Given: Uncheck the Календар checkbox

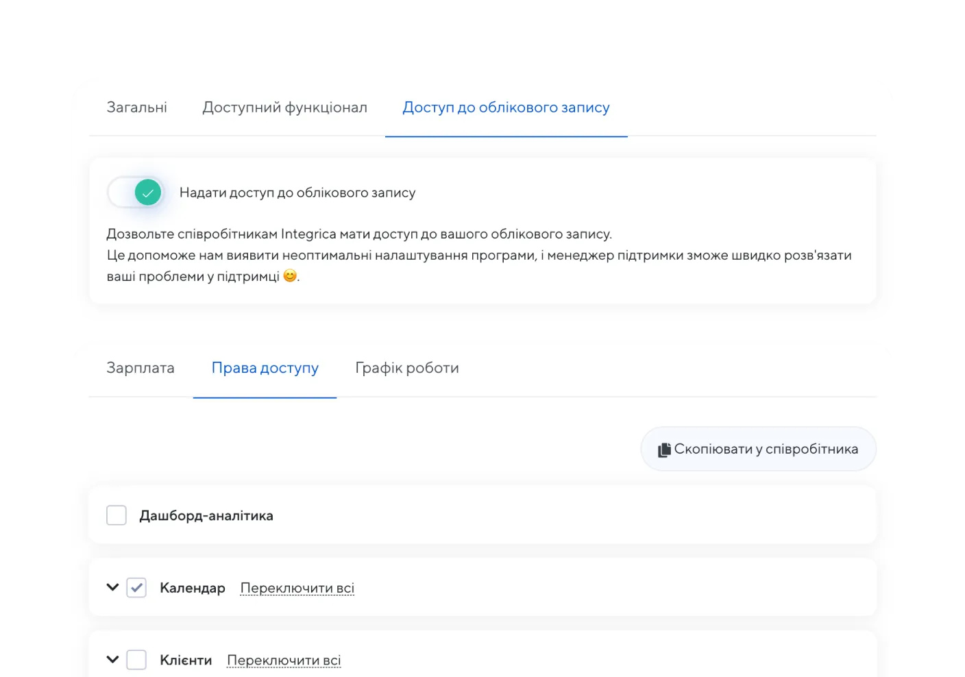Looking at the screenshot, I should tap(136, 588).
